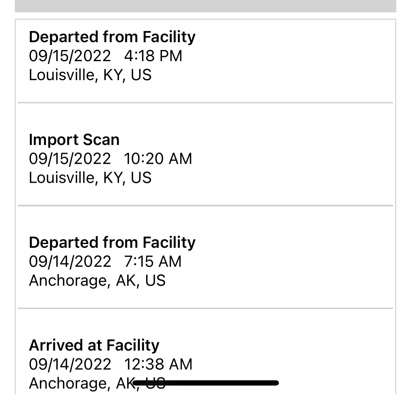Select the date beside 7:15 AM
The height and width of the screenshot is (394, 411).
pyautogui.click(x=70, y=261)
